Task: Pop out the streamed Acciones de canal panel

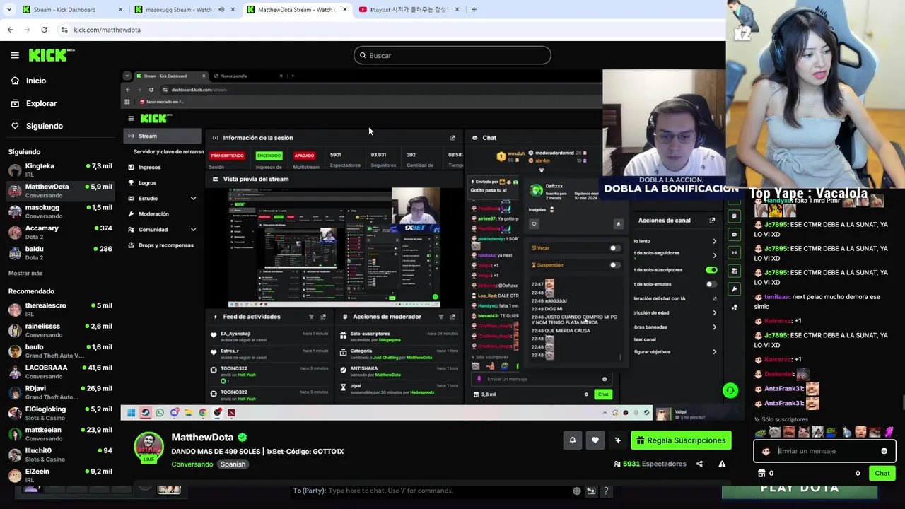Action: tap(712, 221)
